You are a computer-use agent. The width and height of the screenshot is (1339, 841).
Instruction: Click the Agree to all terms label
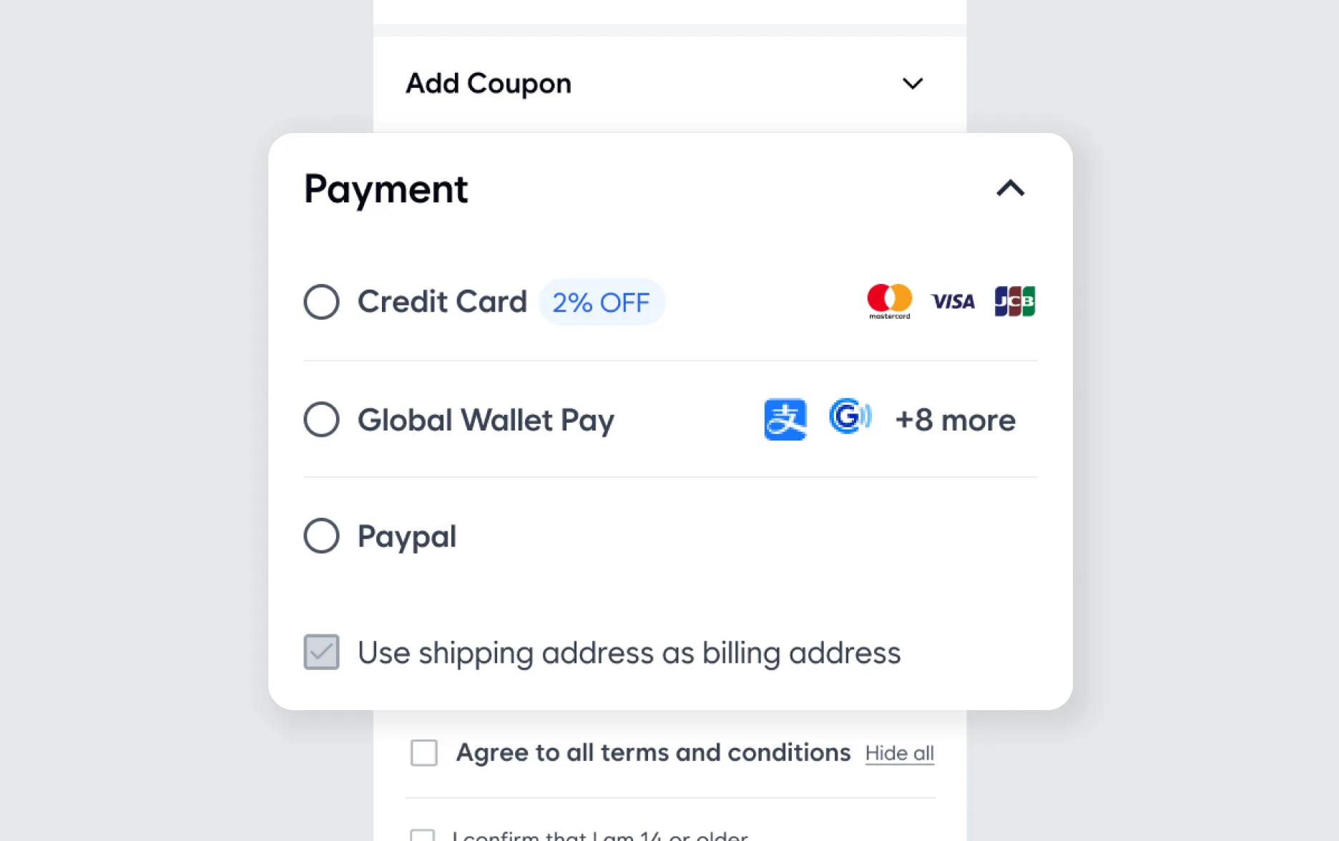click(x=652, y=752)
